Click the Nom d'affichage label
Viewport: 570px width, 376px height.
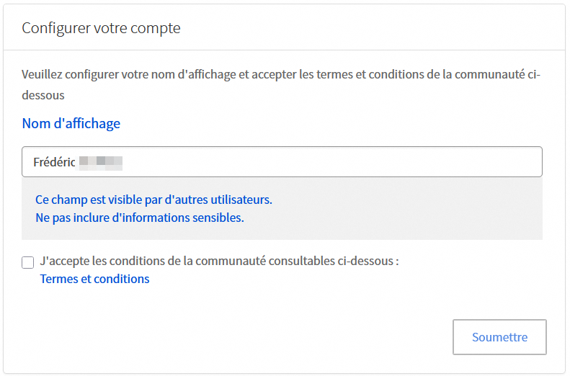coord(71,123)
